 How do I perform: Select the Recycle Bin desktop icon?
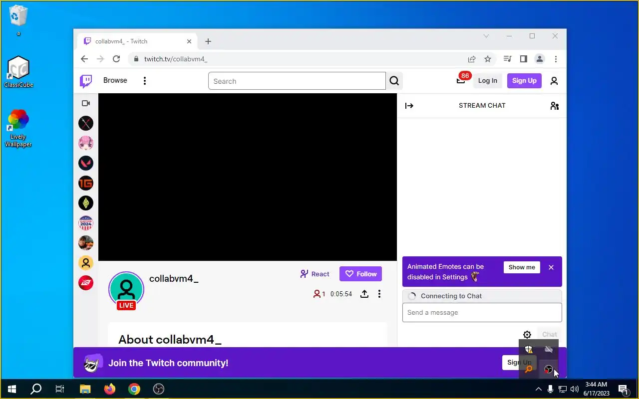click(x=18, y=20)
